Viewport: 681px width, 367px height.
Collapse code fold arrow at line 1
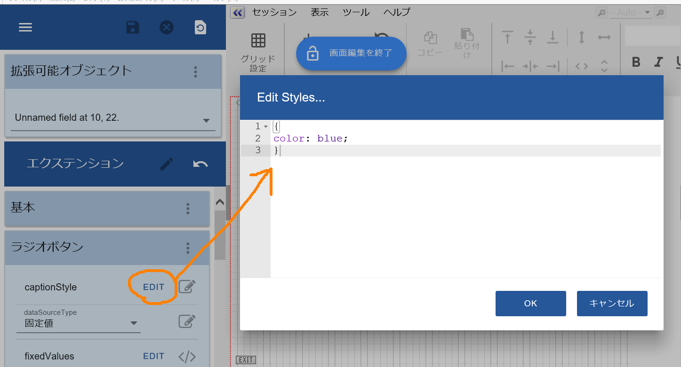tap(266, 127)
